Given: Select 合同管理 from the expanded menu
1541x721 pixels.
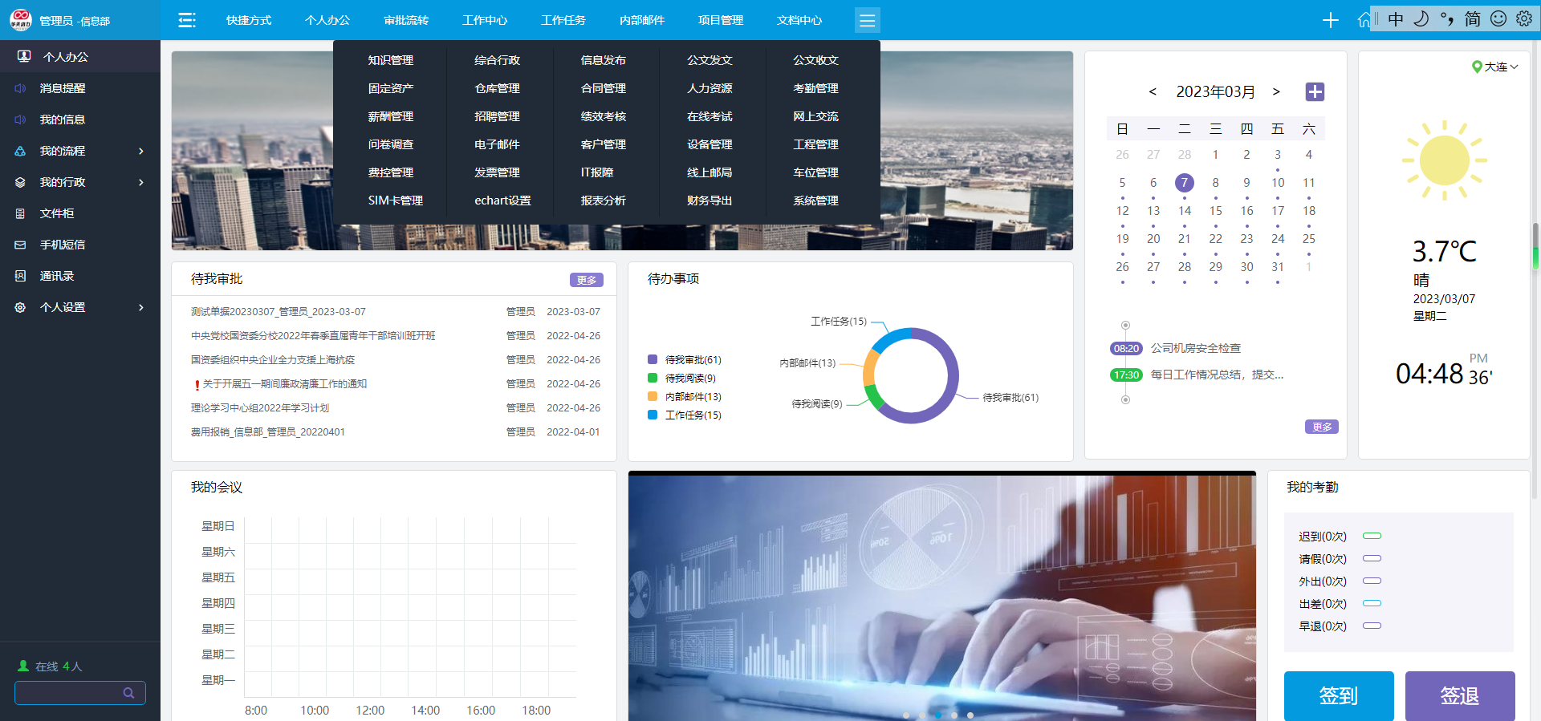Looking at the screenshot, I should [603, 88].
